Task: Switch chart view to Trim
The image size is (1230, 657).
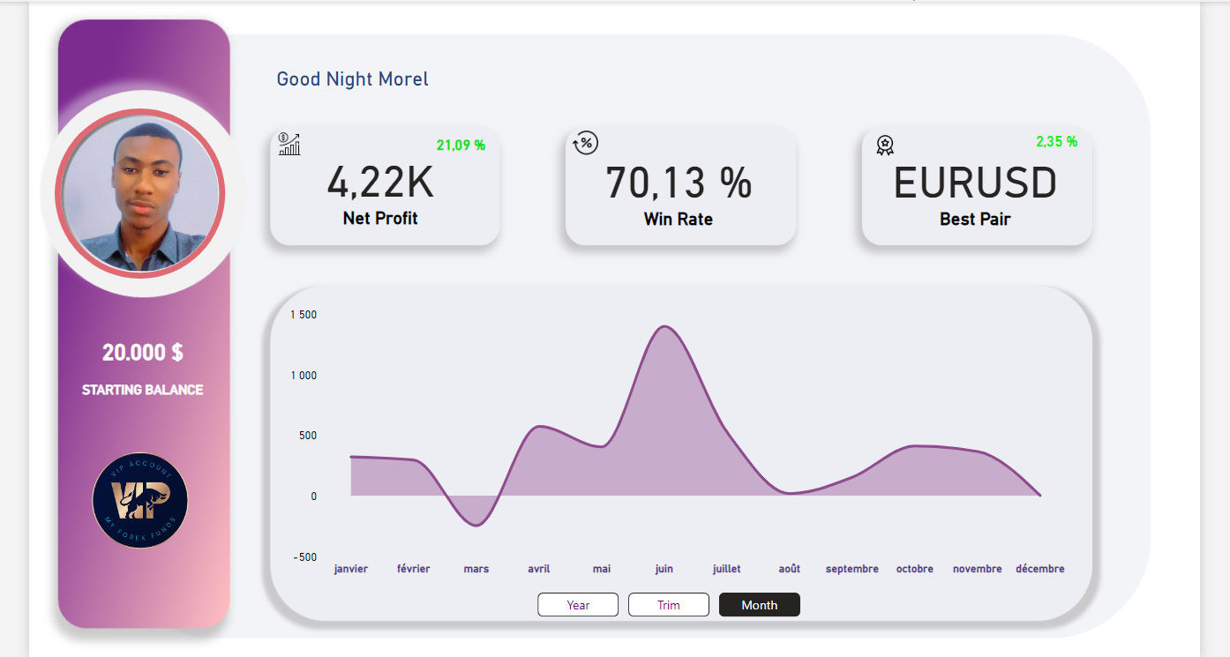Action: coord(668,605)
